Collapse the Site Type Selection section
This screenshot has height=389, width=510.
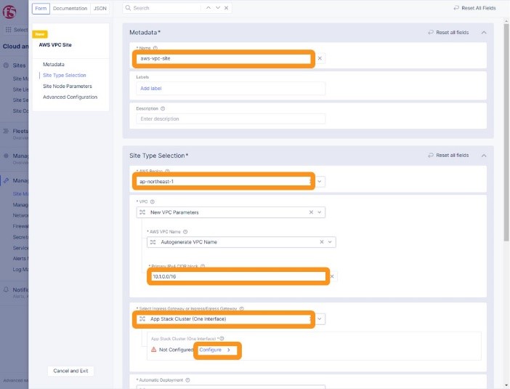484,156
